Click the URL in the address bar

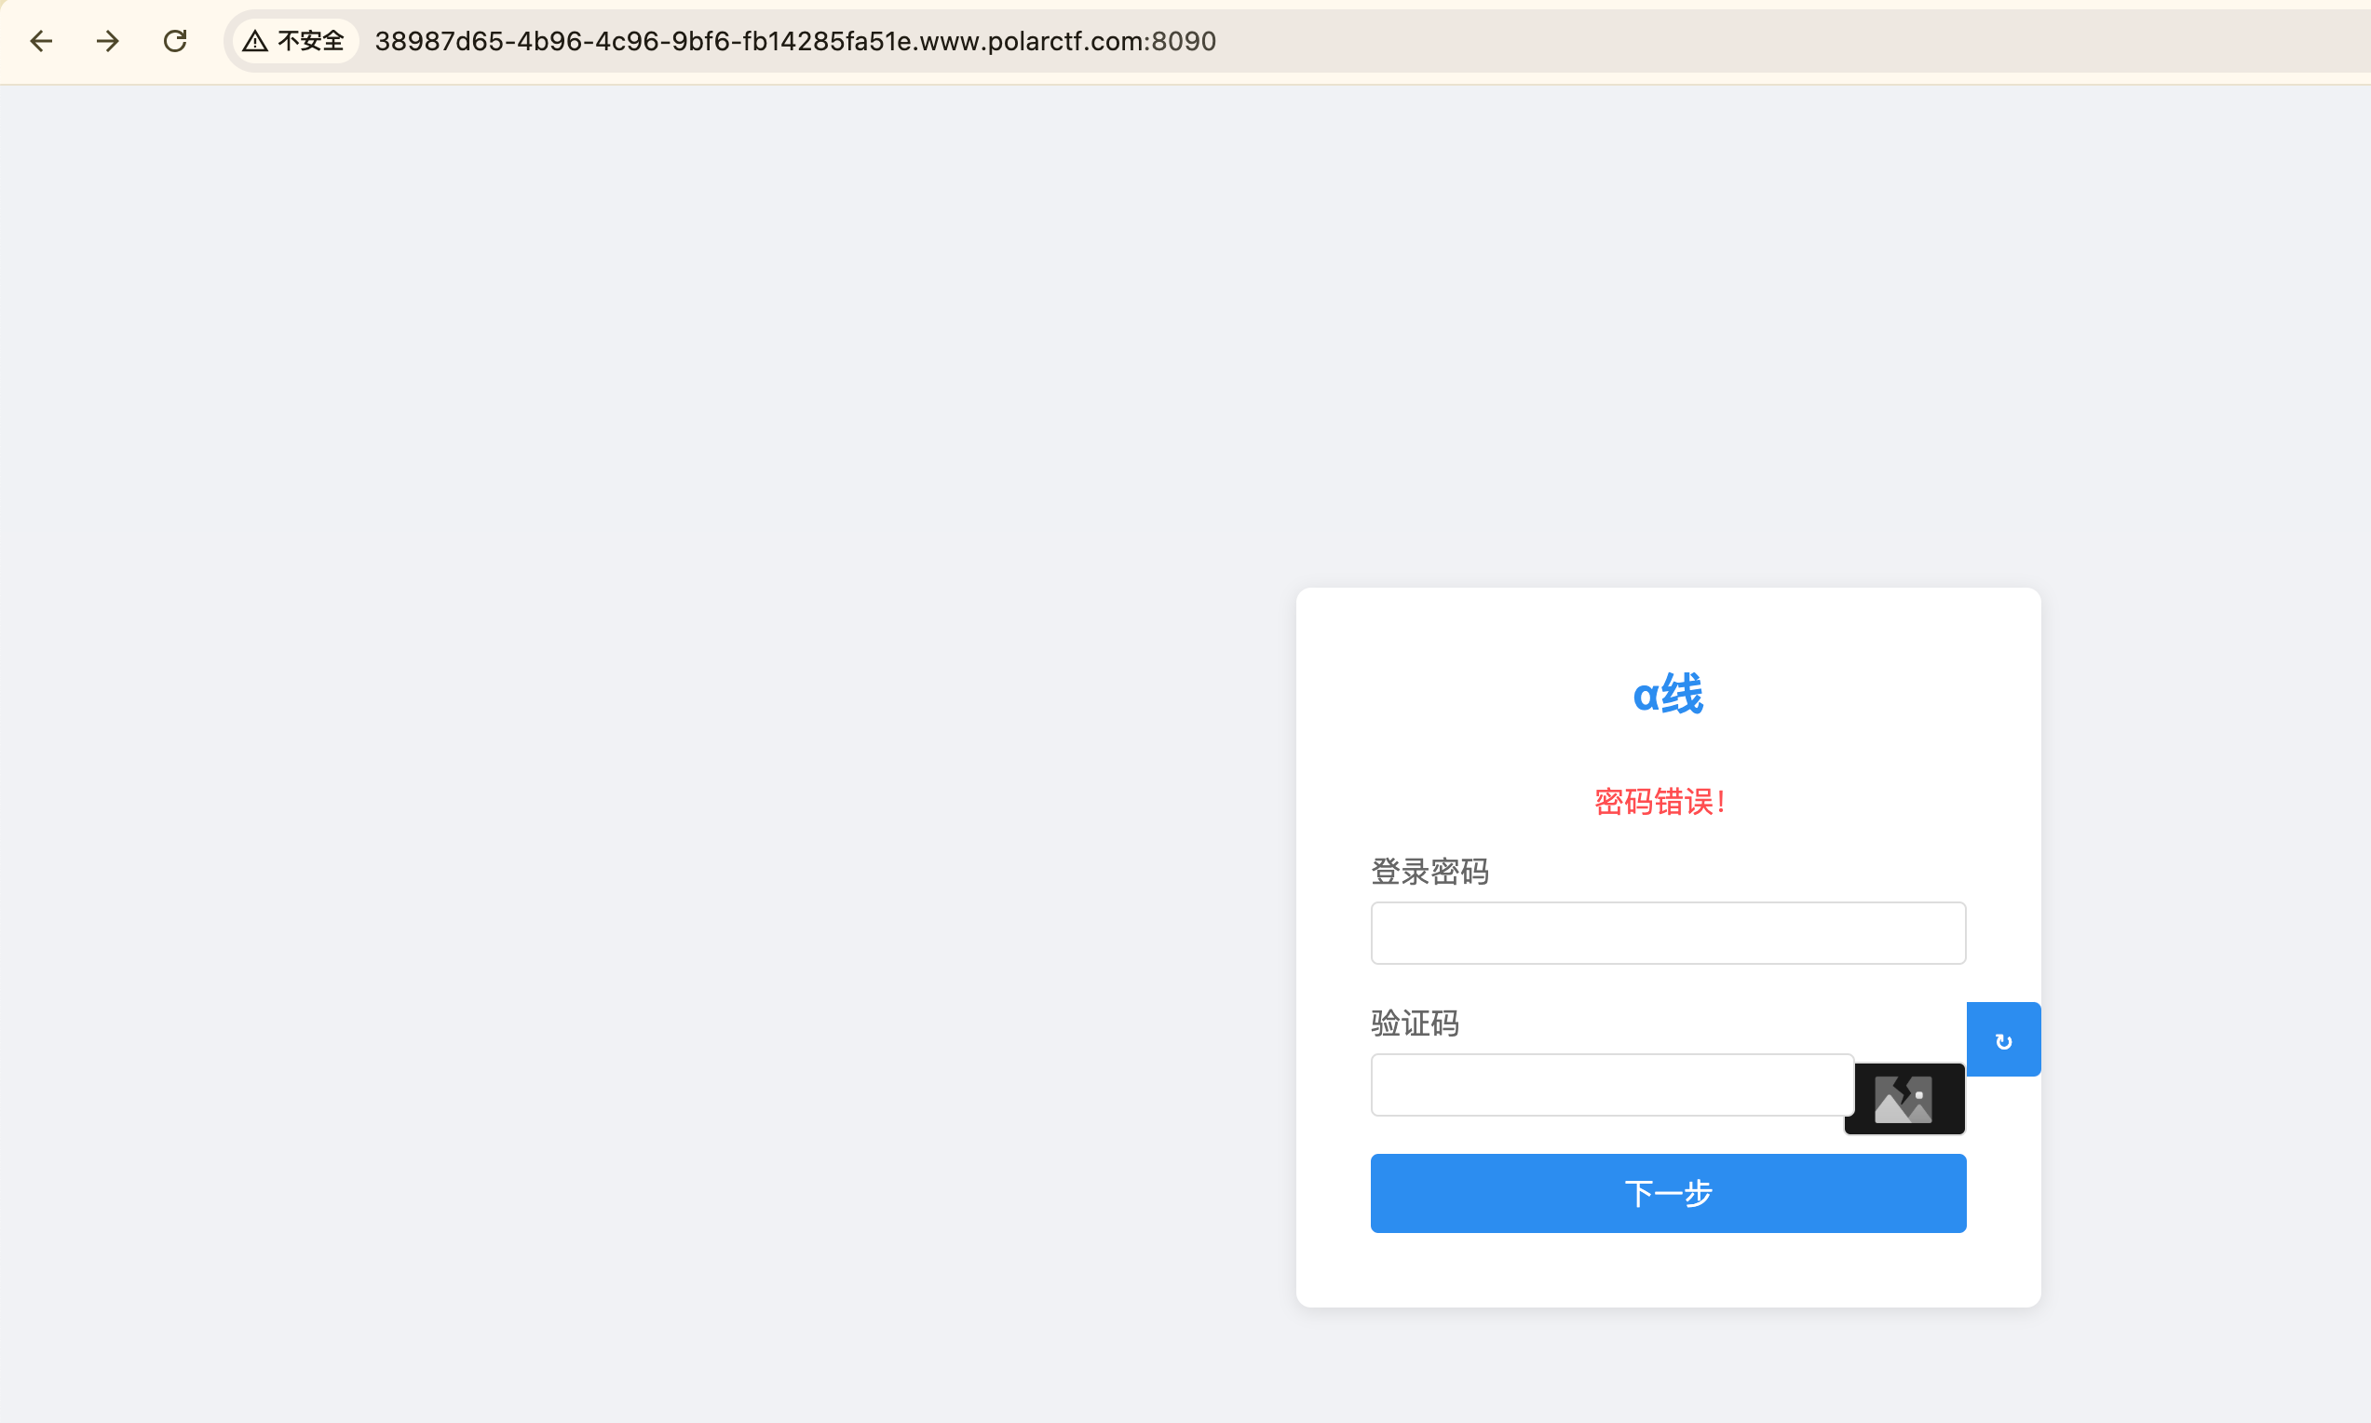(x=794, y=41)
